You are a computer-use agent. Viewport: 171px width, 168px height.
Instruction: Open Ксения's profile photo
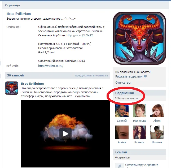coord(139,132)
